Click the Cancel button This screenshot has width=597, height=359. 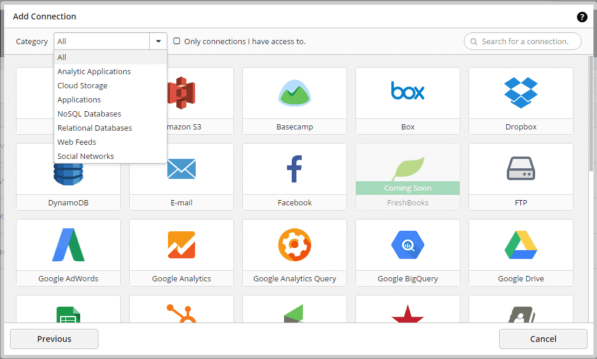coord(543,339)
